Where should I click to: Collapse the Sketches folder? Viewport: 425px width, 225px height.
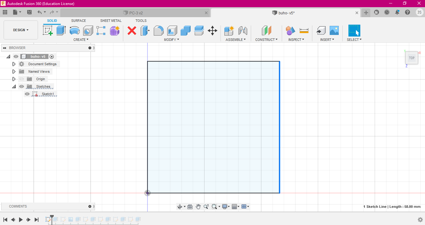pyautogui.click(x=14, y=86)
